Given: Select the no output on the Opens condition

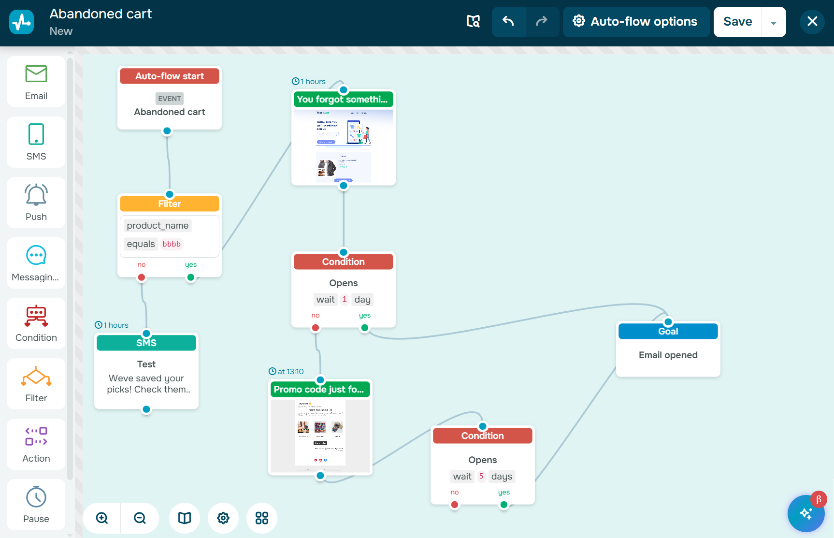Looking at the screenshot, I should click(316, 327).
